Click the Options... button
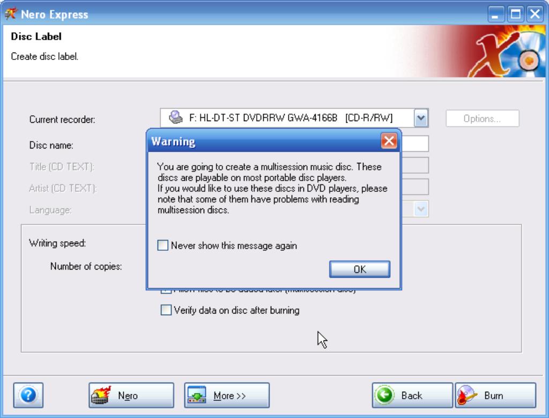Screen dimensions: 549x418 tap(482, 118)
